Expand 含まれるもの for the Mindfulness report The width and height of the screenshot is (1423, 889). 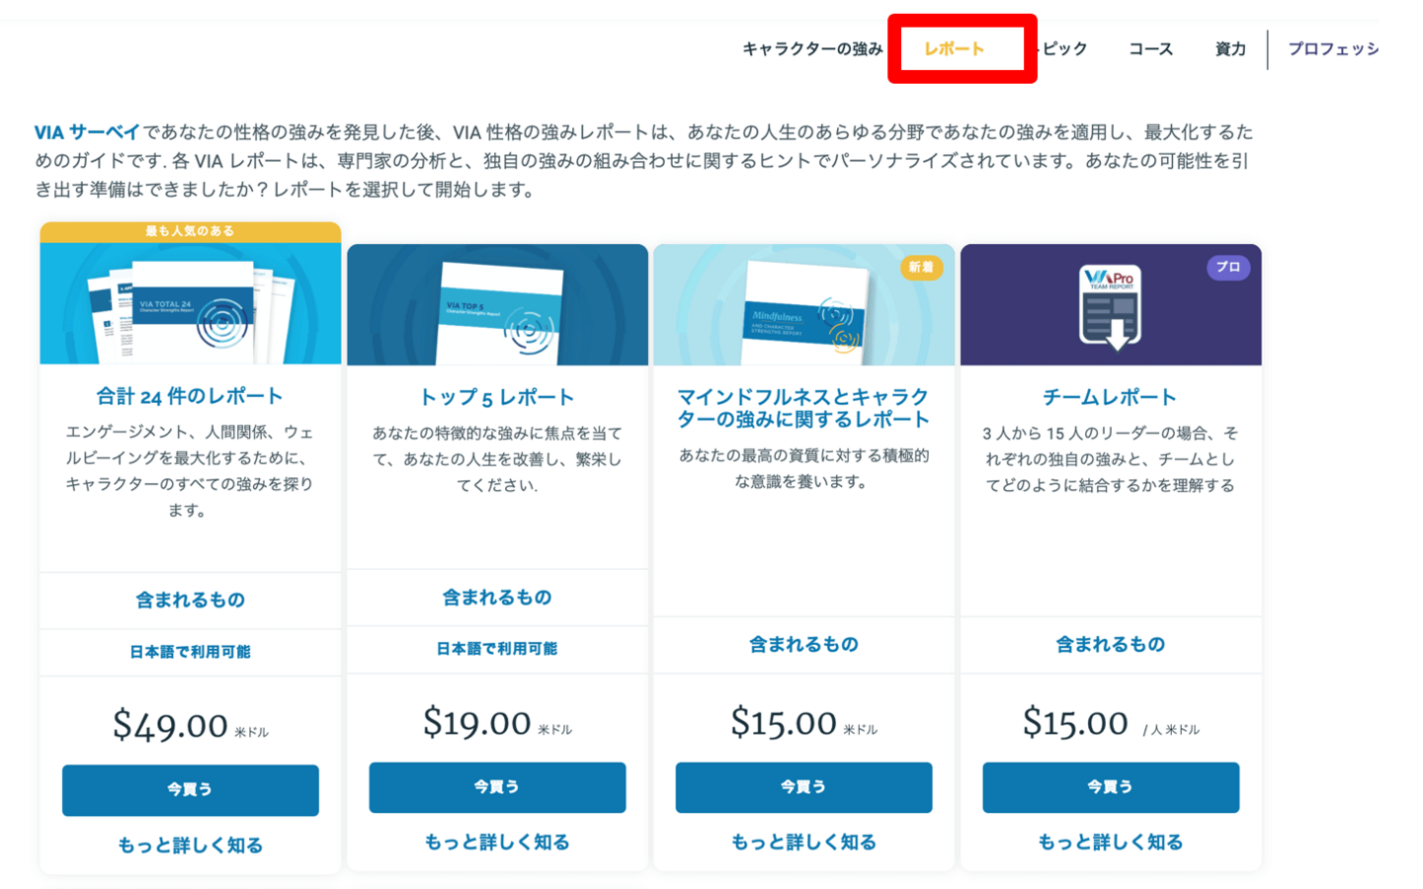coord(803,644)
